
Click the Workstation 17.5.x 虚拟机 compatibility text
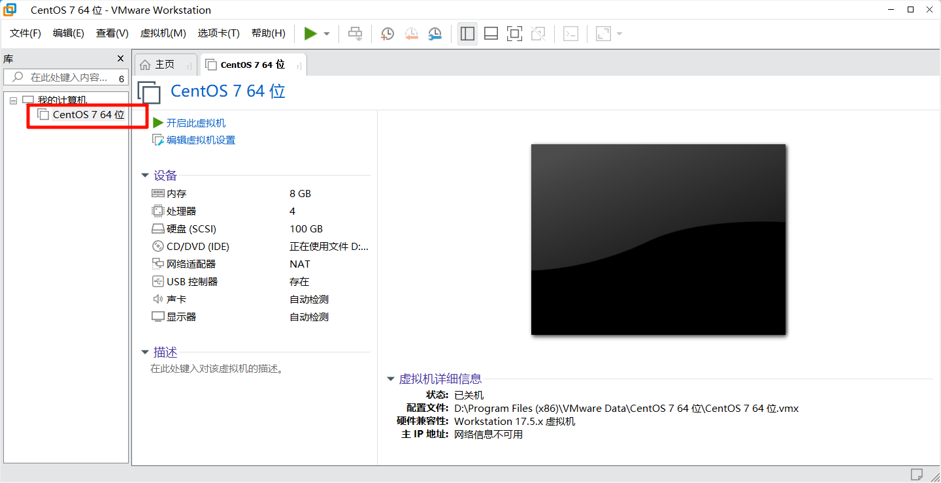tap(514, 422)
